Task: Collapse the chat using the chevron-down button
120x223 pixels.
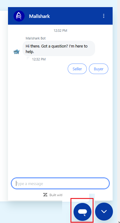Action: [x=104, y=212]
